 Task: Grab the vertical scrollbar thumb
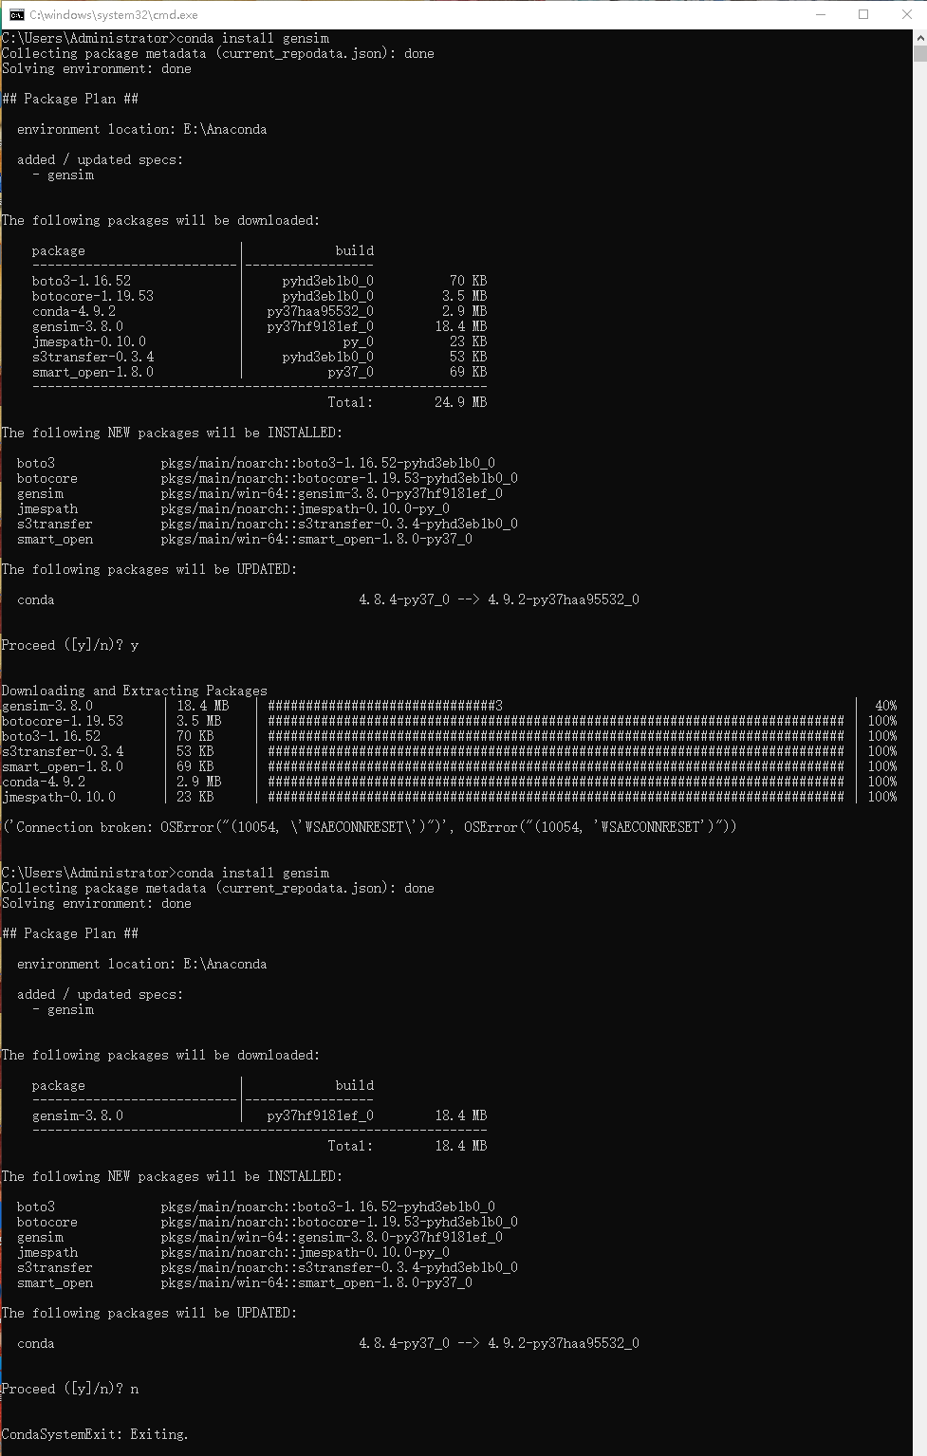coord(919,53)
